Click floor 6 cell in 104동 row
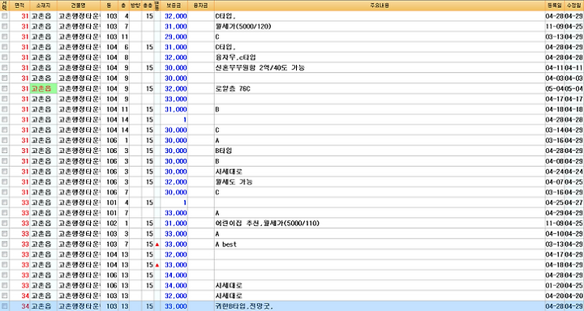The width and height of the screenshot is (584, 311). 127,47
